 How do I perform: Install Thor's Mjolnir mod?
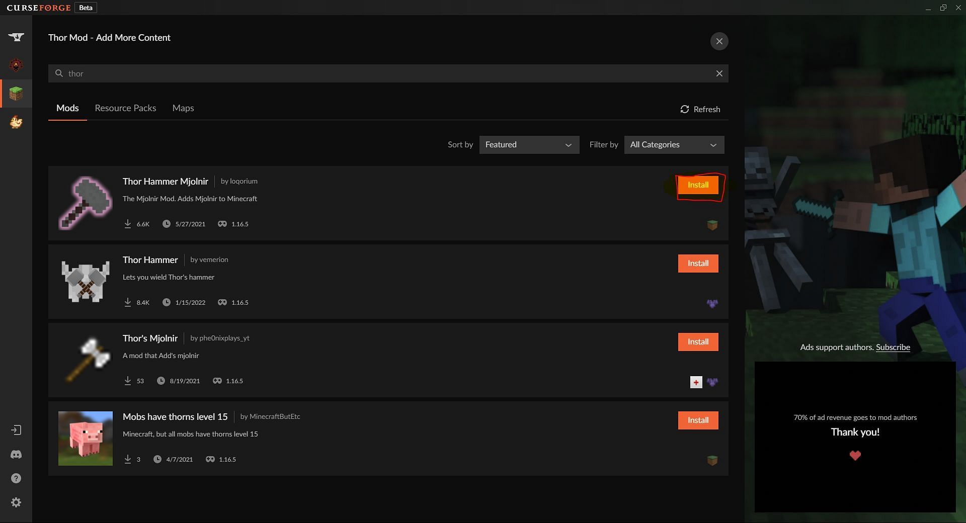pyautogui.click(x=698, y=342)
